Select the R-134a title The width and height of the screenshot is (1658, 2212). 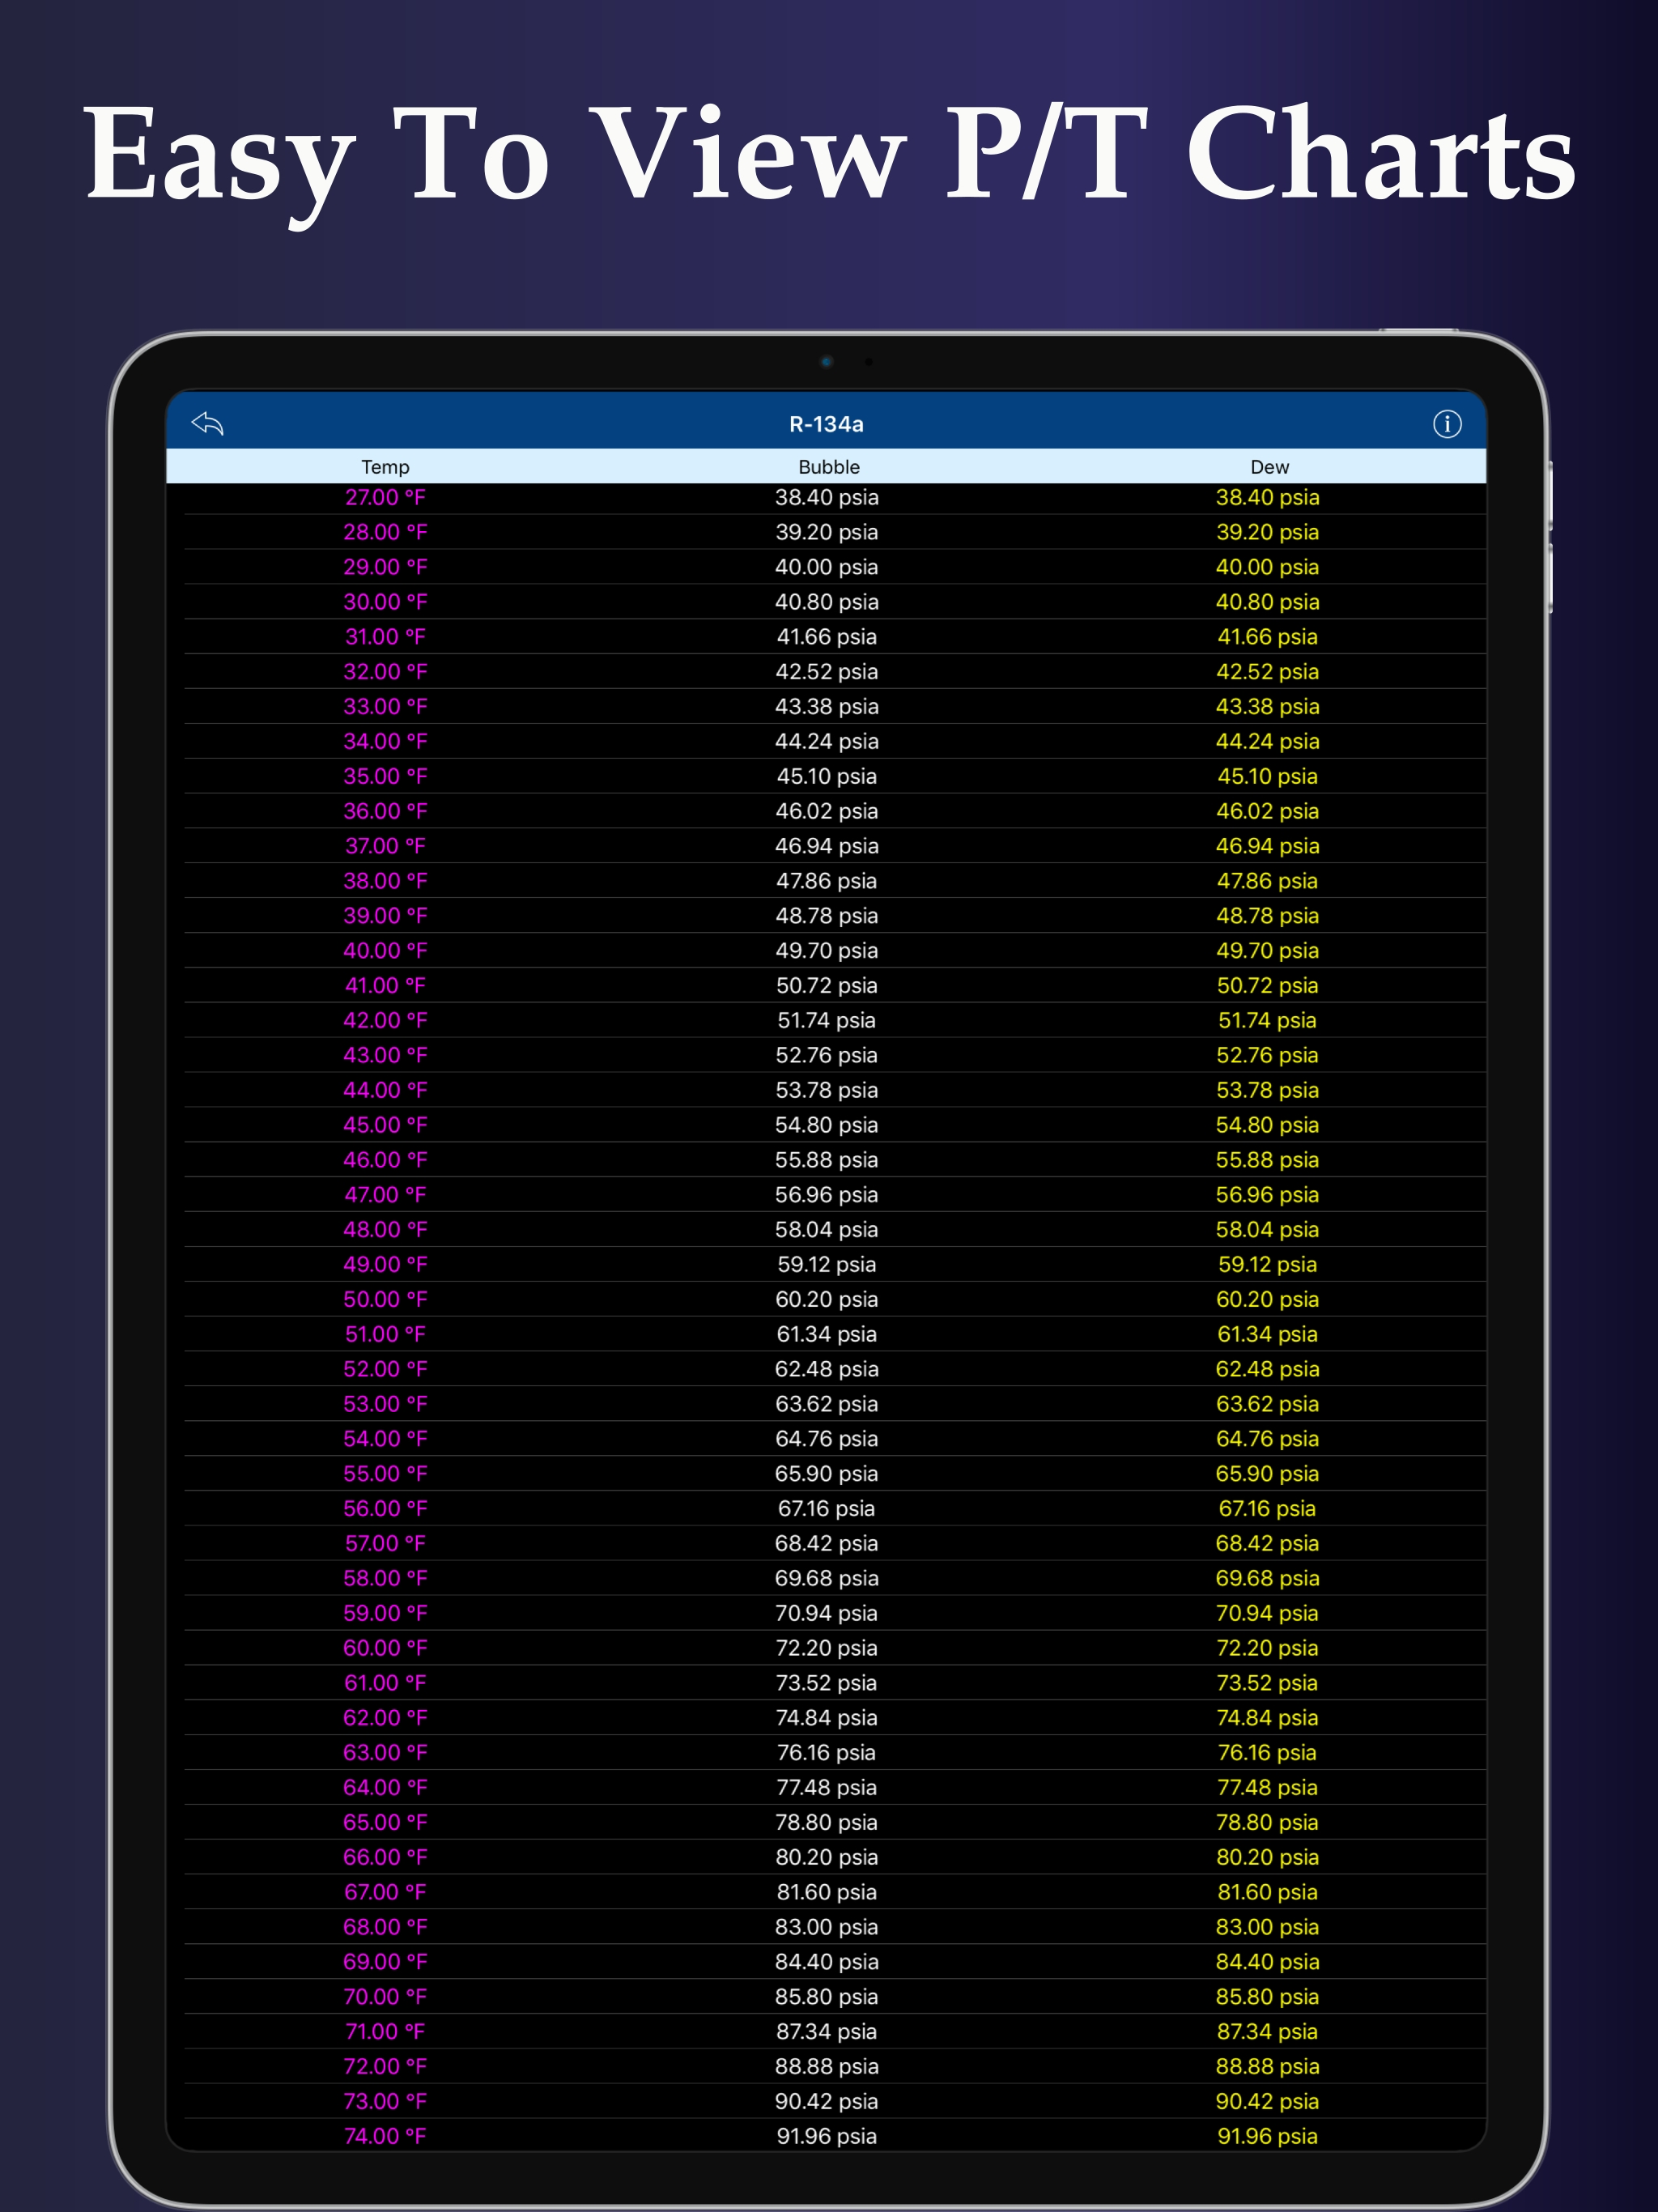(827, 424)
